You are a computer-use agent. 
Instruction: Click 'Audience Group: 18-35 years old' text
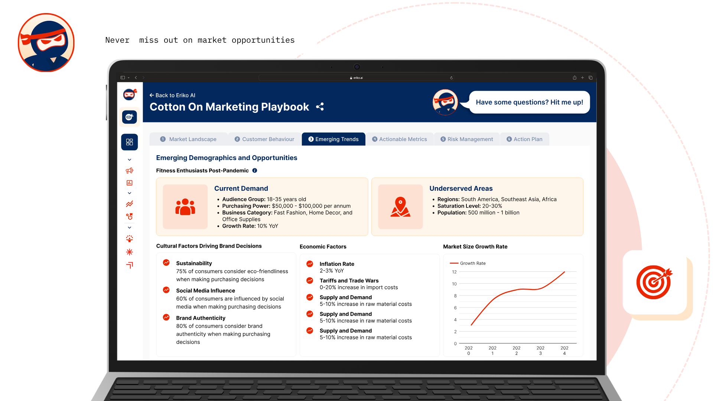[264, 199]
